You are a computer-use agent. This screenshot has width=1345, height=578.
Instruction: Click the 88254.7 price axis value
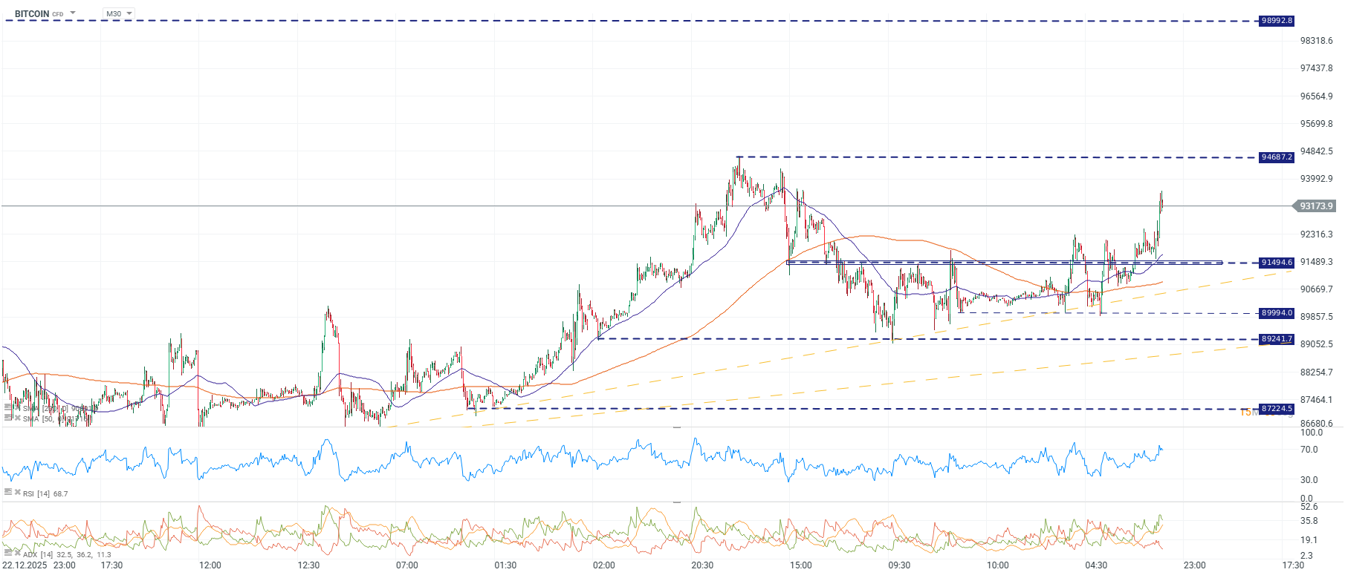click(x=1316, y=372)
